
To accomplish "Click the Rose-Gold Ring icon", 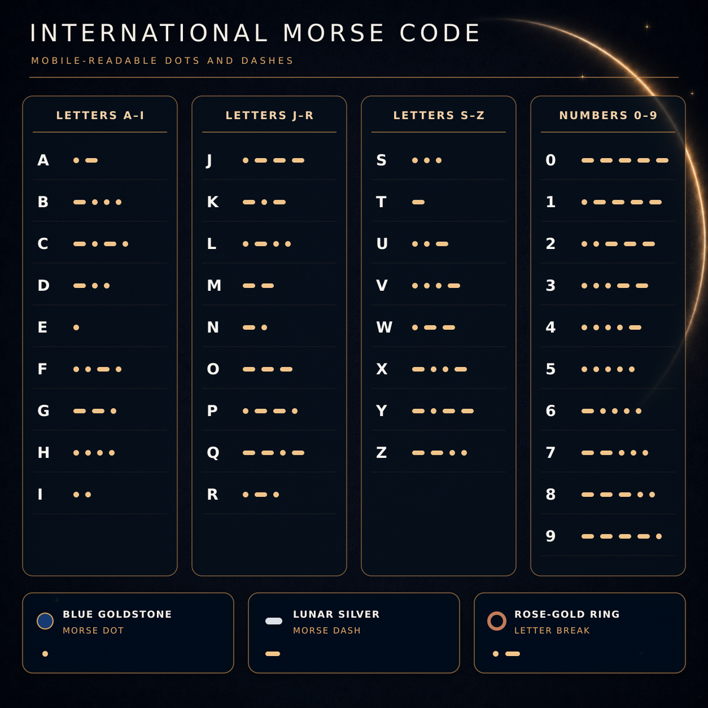I will [x=497, y=621].
